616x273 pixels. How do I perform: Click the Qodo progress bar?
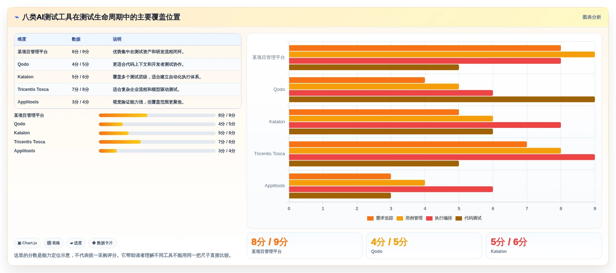point(157,124)
